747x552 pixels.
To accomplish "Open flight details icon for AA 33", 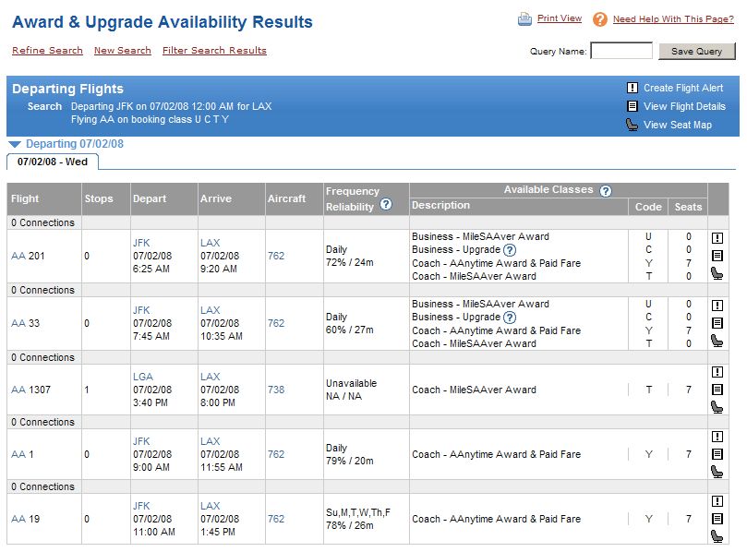I will click(x=717, y=323).
